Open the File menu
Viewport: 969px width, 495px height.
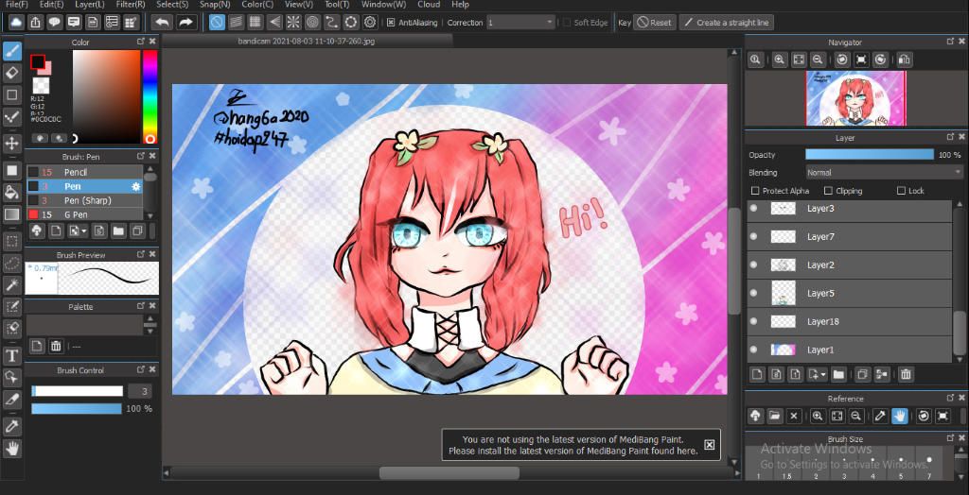pyautogui.click(x=17, y=5)
